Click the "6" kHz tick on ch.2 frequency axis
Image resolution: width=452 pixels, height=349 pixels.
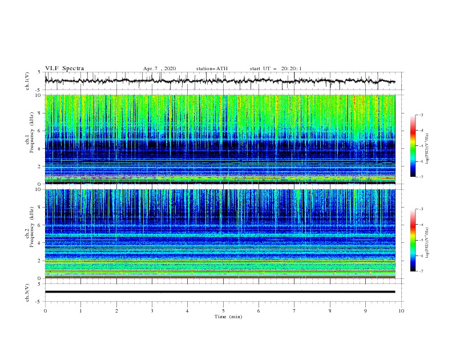click(40, 225)
